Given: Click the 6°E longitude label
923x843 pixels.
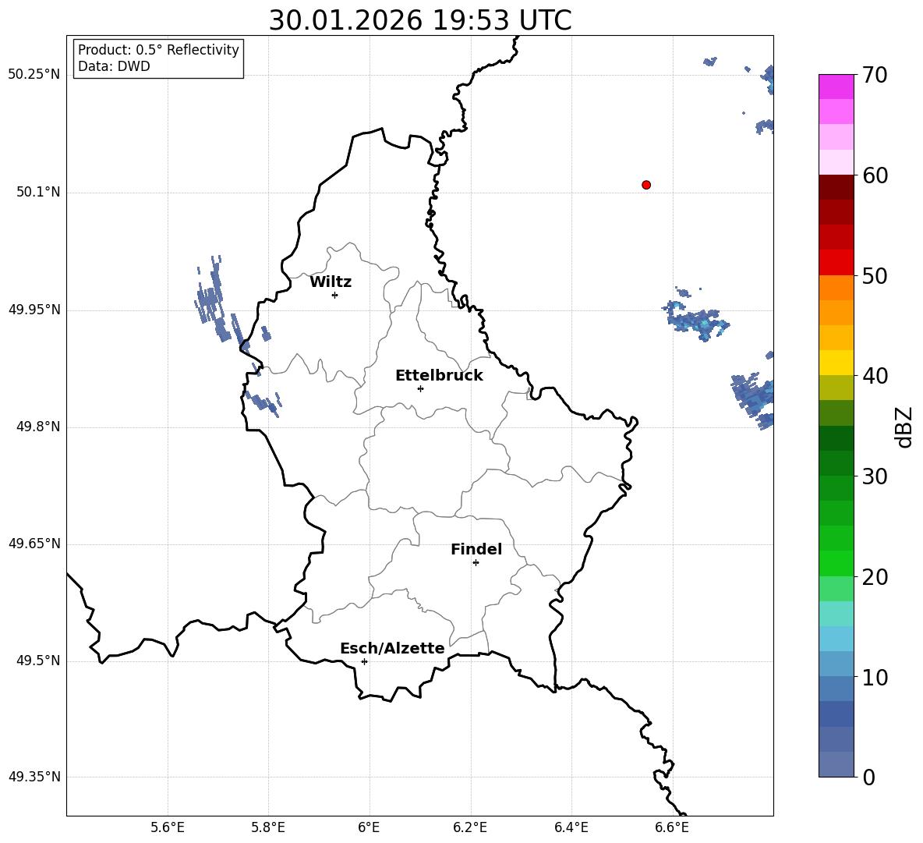Looking at the screenshot, I should (x=369, y=827).
